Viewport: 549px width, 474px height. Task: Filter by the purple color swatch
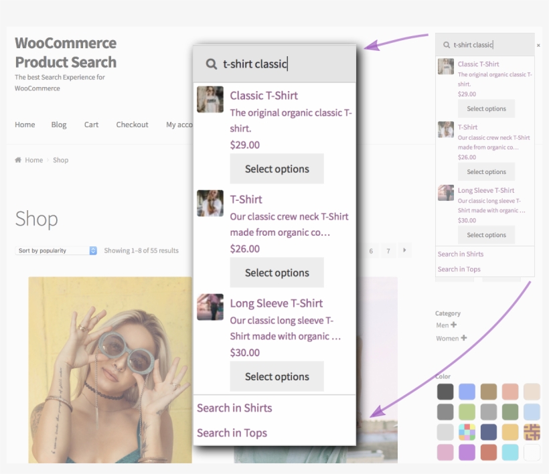coord(467,453)
